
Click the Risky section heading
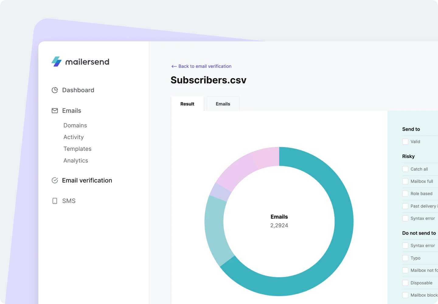tap(408, 156)
